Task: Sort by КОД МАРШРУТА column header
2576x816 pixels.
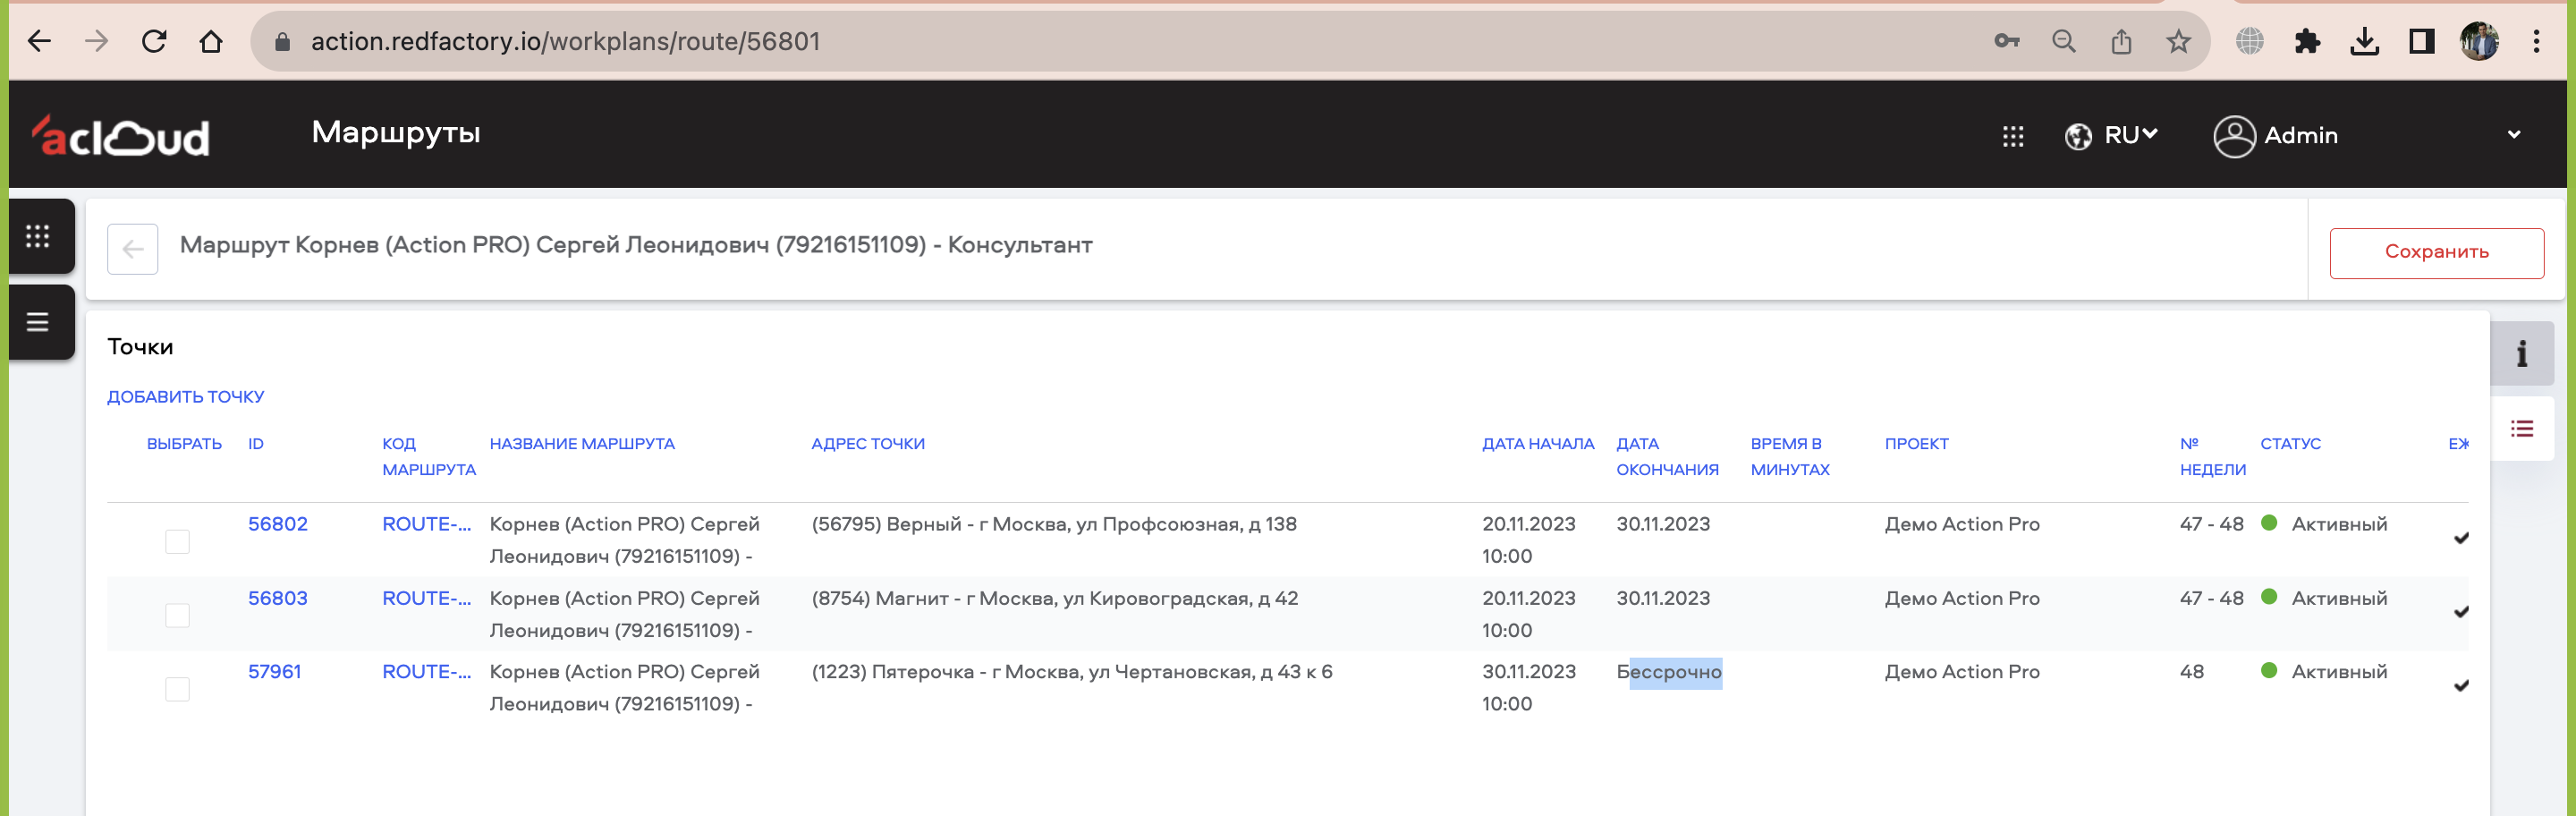Action: pos(428,457)
